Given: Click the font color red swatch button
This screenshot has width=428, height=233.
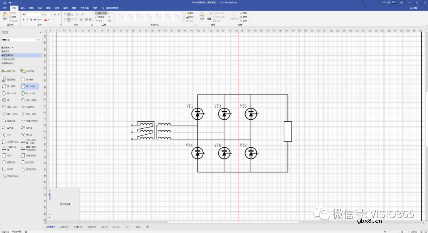Looking at the screenshot, I should pyautogui.click(x=46, y=19).
